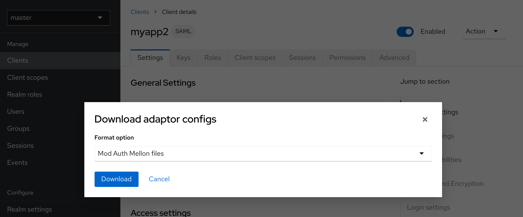Screen dimensions: 523x217
Task: Switch to the Keys tab
Action: [x=183, y=58]
